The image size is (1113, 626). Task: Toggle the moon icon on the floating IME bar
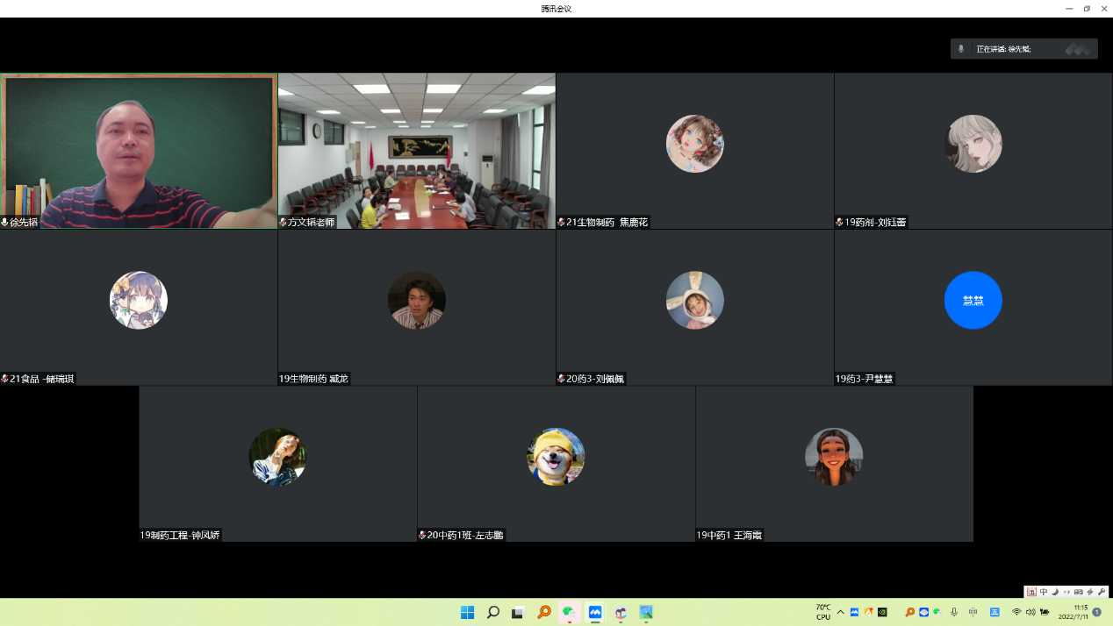click(1054, 592)
